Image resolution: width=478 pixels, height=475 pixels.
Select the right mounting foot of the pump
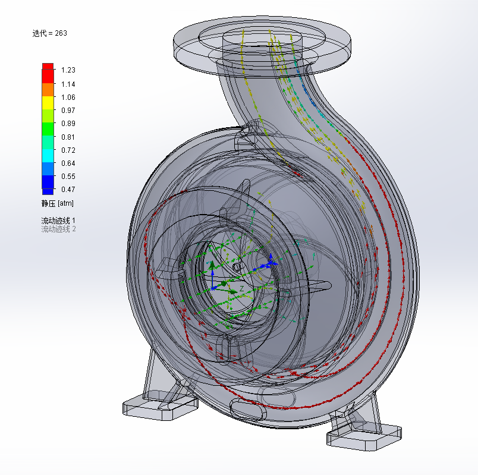tap(364, 436)
